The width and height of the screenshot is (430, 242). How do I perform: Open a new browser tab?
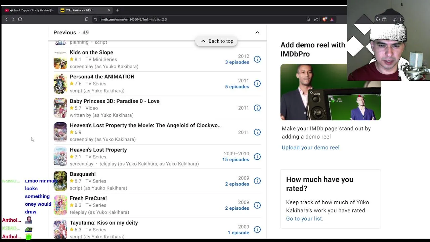[x=117, y=10]
